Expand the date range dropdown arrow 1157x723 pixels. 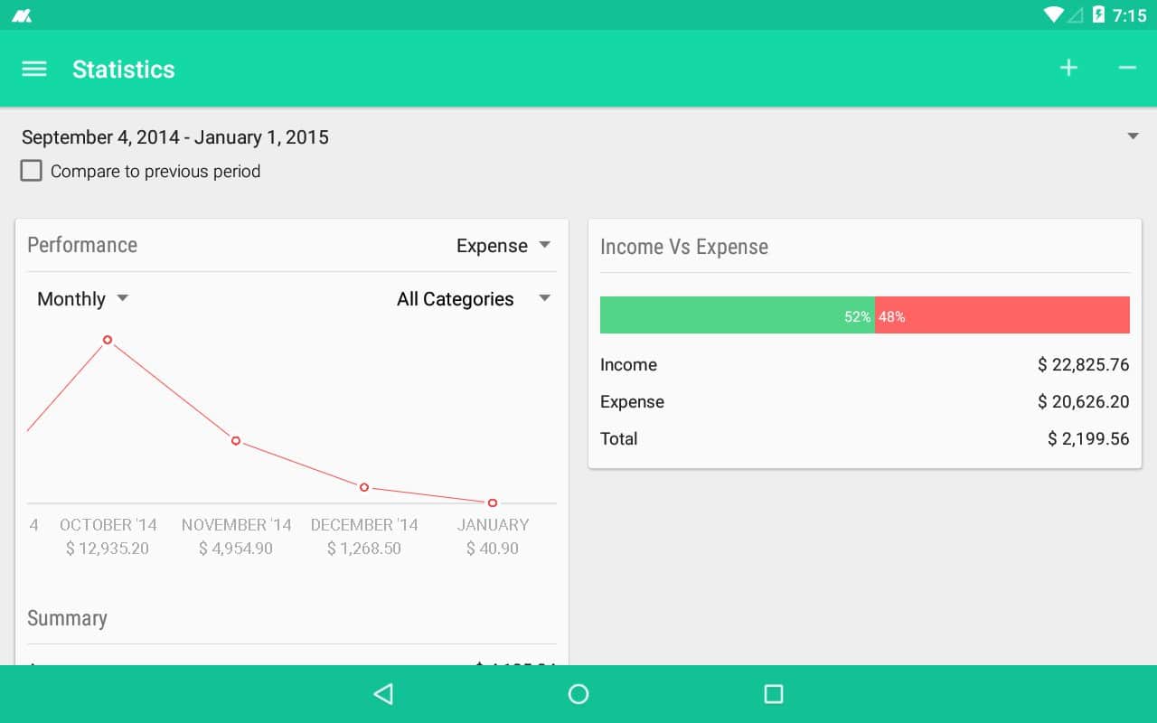(x=1133, y=136)
